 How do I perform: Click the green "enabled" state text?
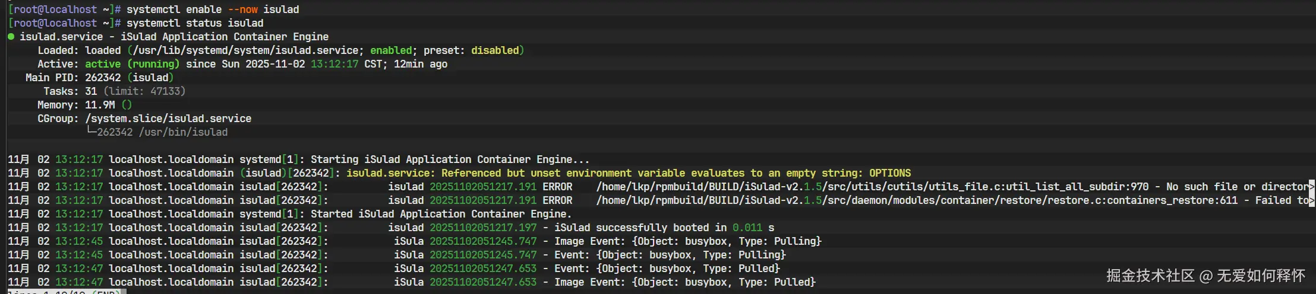point(391,50)
